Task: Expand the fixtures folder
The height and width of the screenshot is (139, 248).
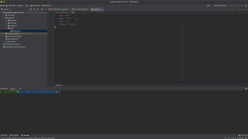Action: tap(6, 23)
